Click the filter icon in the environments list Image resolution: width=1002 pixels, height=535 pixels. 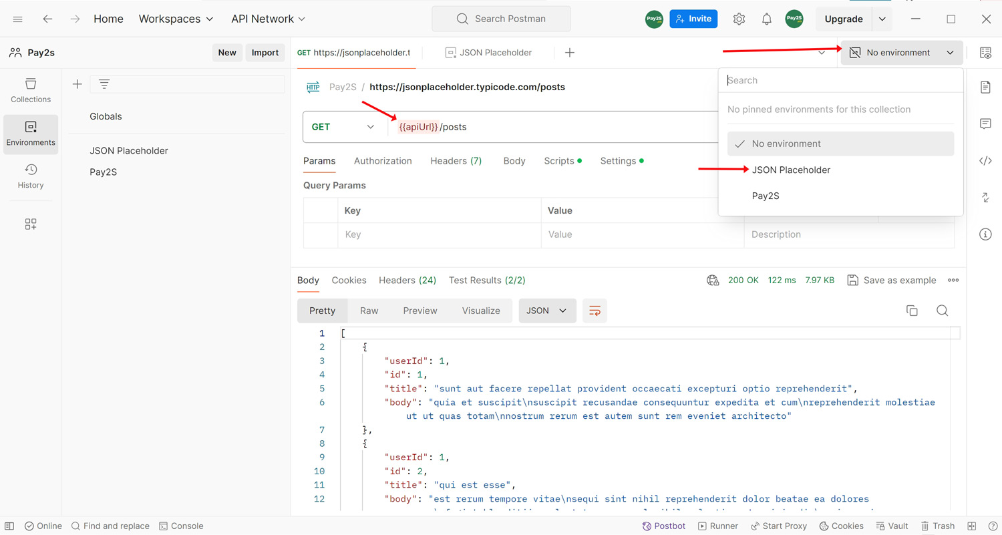pyautogui.click(x=104, y=84)
